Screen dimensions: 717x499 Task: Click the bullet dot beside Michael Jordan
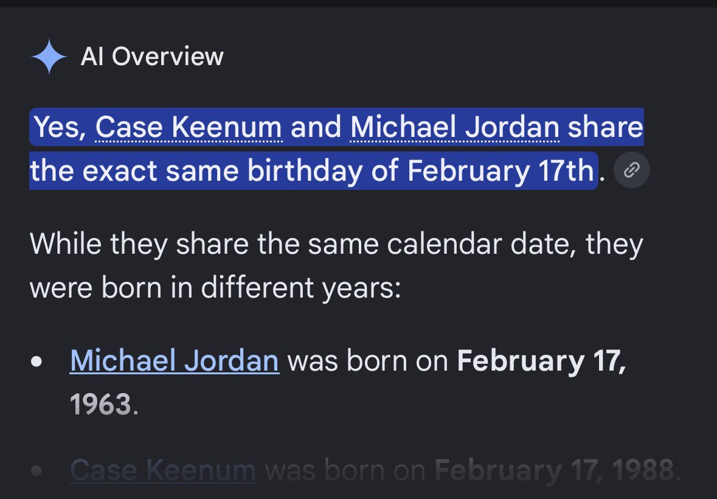point(36,362)
